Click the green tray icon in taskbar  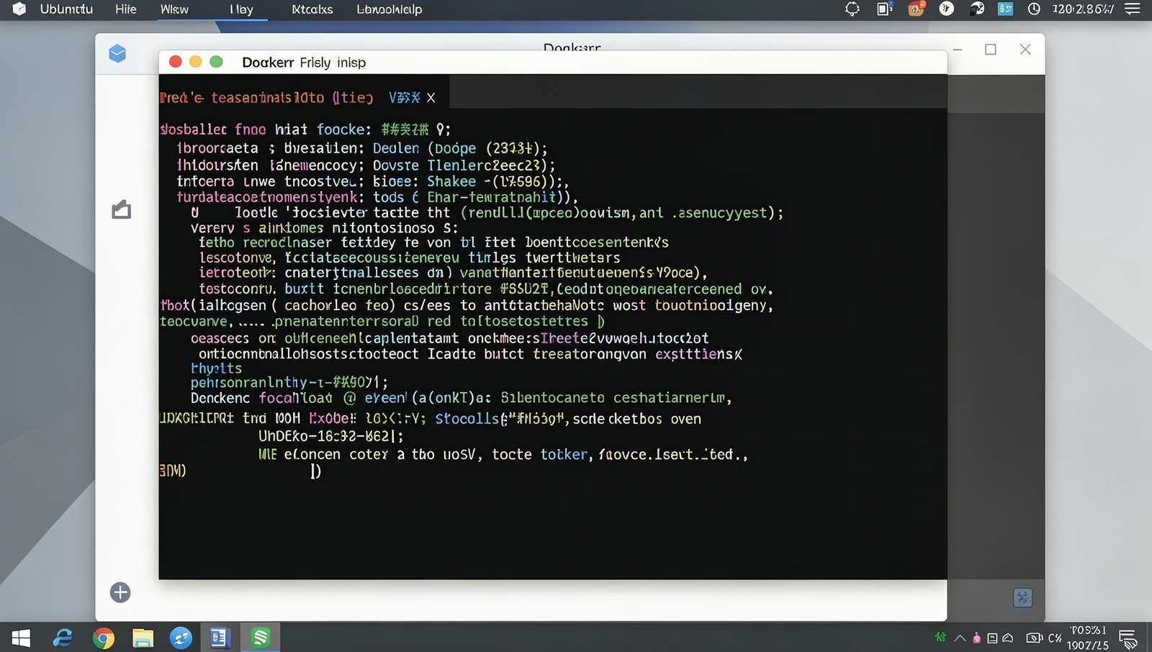[940, 638]
